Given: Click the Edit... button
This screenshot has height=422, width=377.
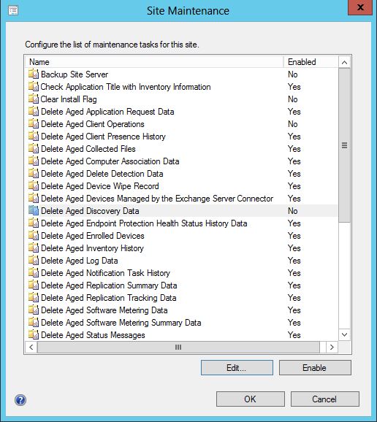Looking at the screenshot, I should pos(237,368).
